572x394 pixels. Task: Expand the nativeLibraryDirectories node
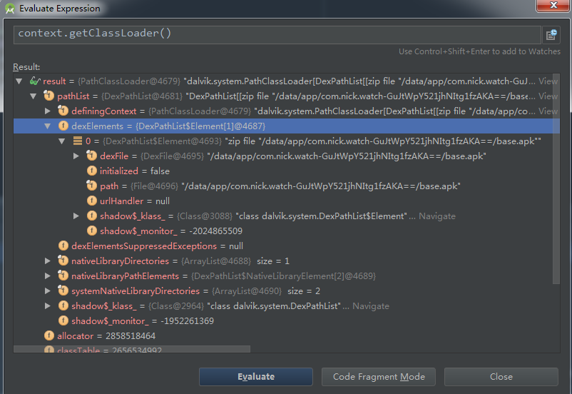pos(48,261)
